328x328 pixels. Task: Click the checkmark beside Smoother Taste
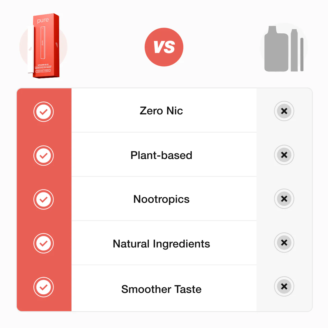(43, 287)
